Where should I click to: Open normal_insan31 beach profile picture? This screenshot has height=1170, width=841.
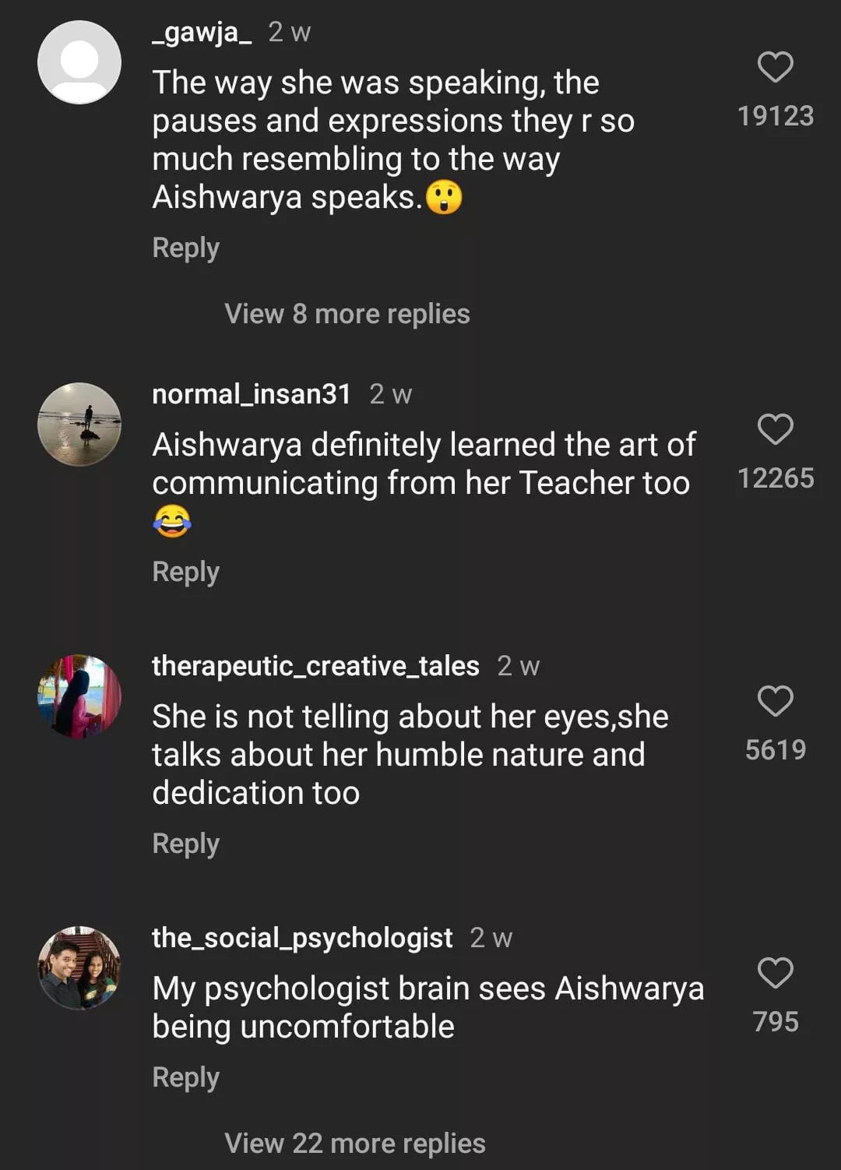79,425
